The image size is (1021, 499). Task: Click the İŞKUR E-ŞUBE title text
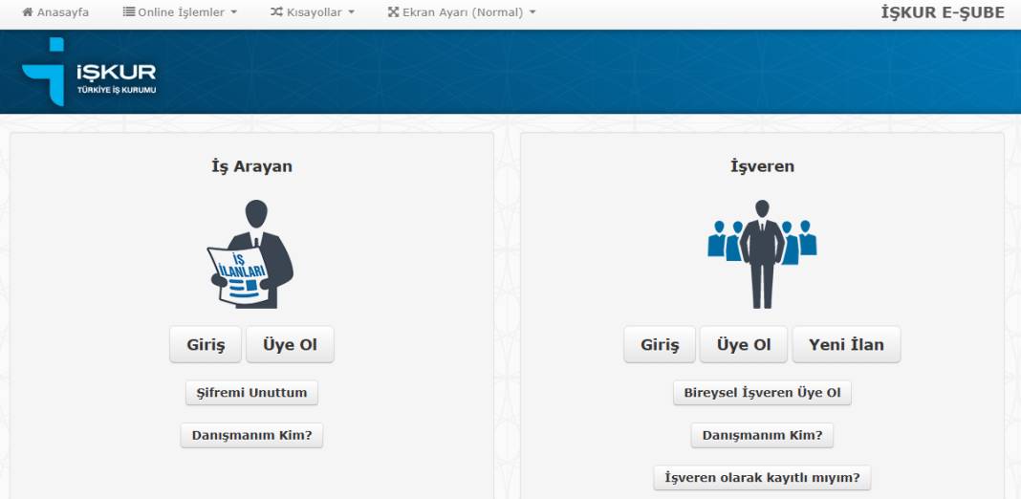click(x=943, y=12)
